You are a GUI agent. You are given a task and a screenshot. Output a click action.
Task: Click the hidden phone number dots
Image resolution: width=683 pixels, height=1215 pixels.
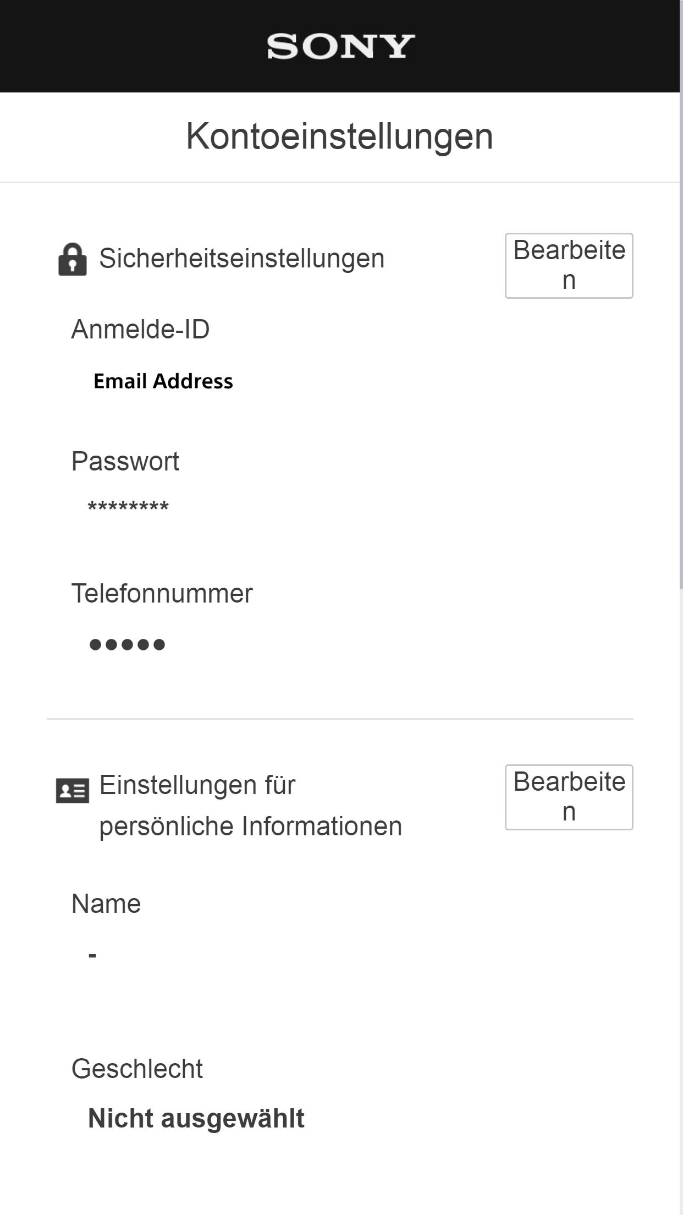(127, 644)
